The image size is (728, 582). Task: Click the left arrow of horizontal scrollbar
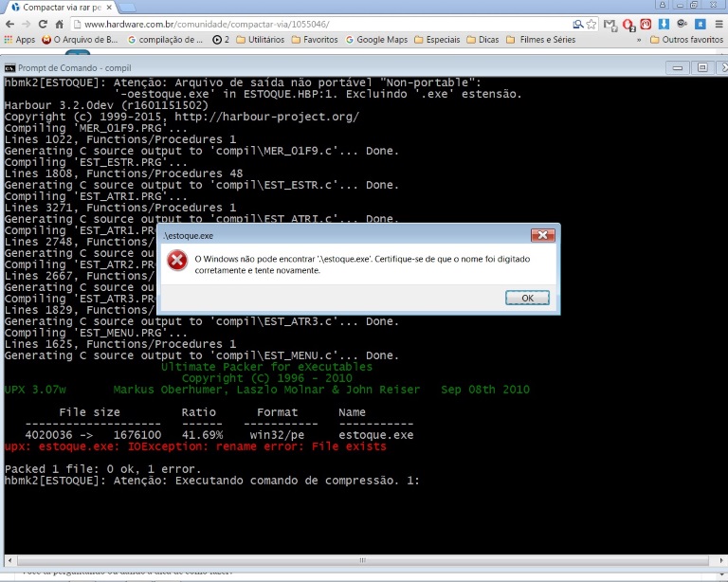coord(9,560)
